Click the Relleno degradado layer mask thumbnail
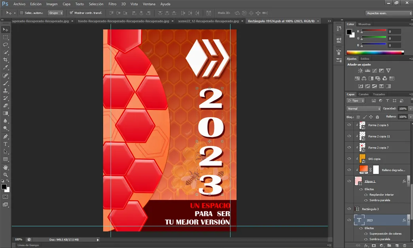The height and width of the screenshot is (248, 413). coord(376,170)
